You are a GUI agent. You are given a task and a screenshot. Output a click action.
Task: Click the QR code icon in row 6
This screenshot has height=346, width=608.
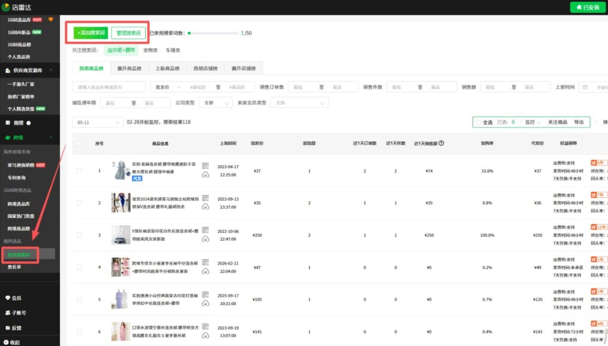(205, 326)
